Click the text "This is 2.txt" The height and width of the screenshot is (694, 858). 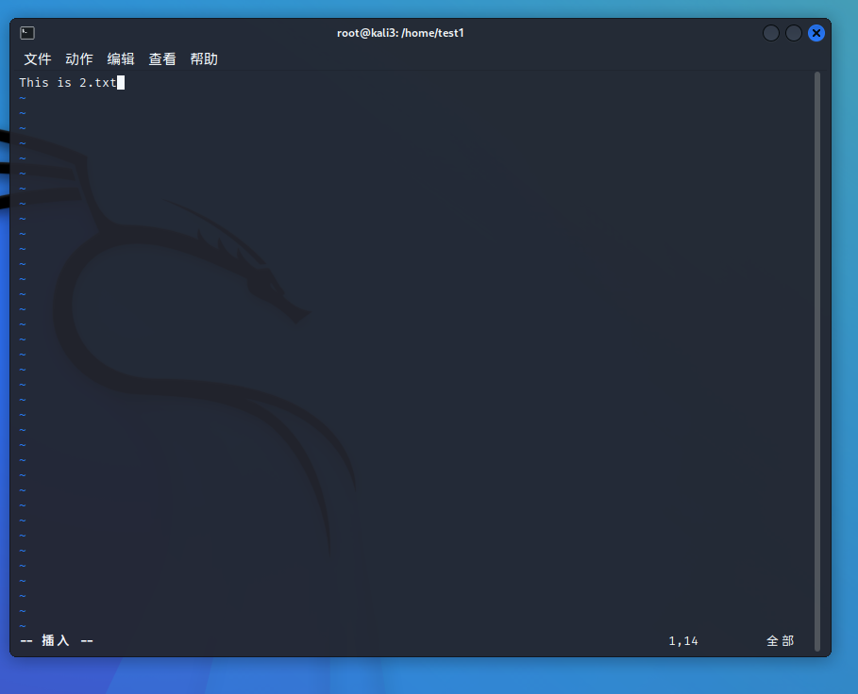coord(68,83)
